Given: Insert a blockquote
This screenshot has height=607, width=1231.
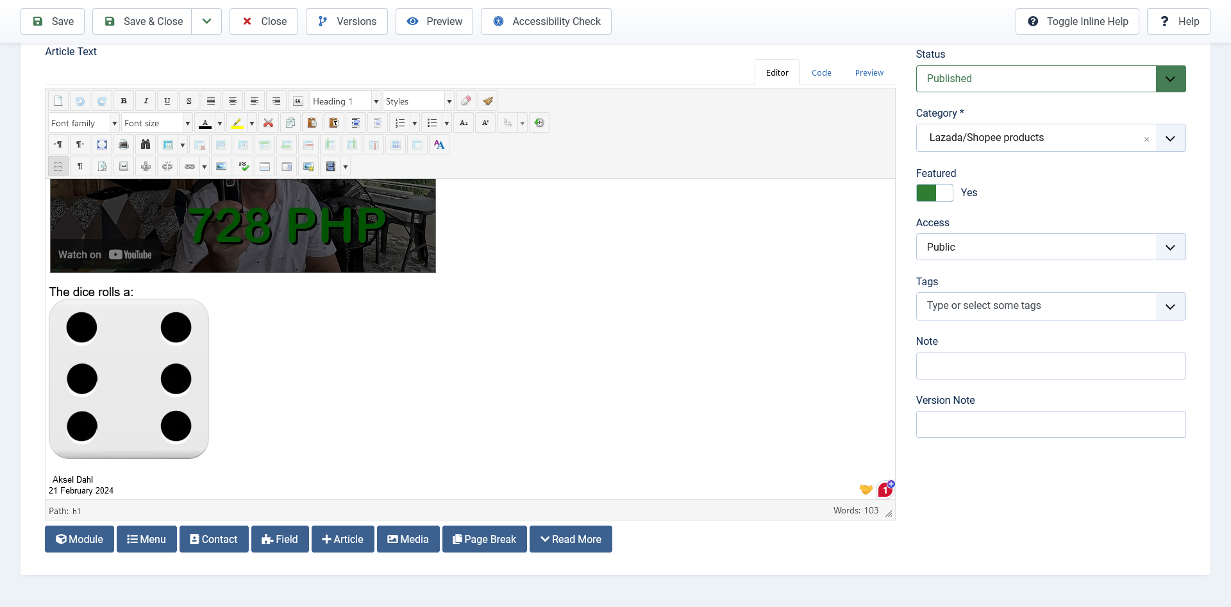Looking at the screenshot, I should coord(298,101).
